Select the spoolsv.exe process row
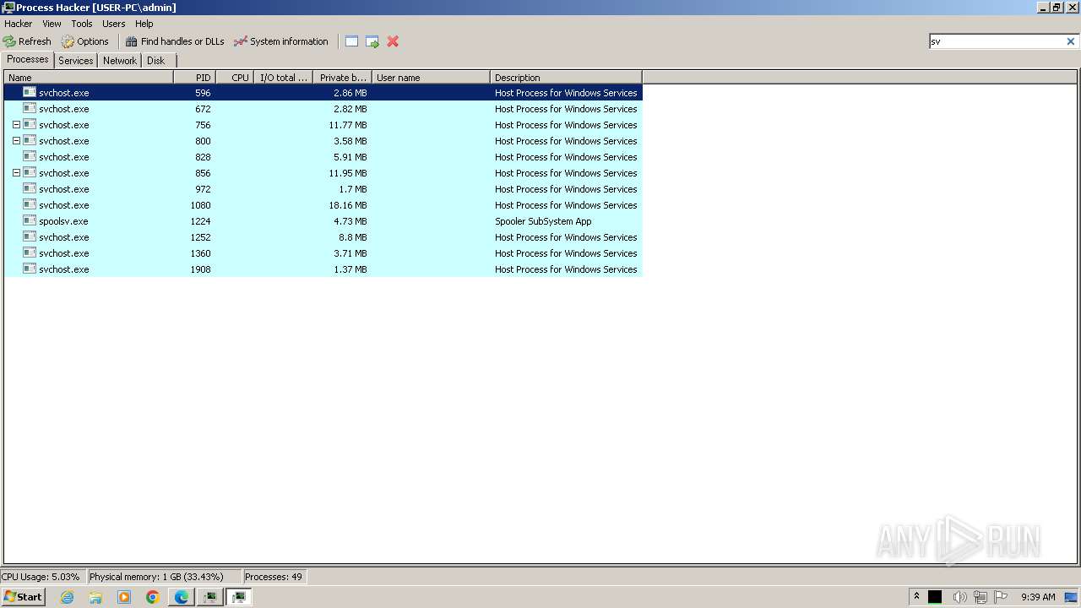 click(323, 221)
